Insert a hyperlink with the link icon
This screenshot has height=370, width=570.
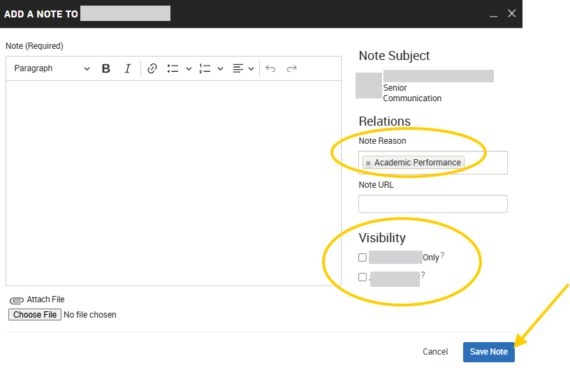(x=152, y=68)
